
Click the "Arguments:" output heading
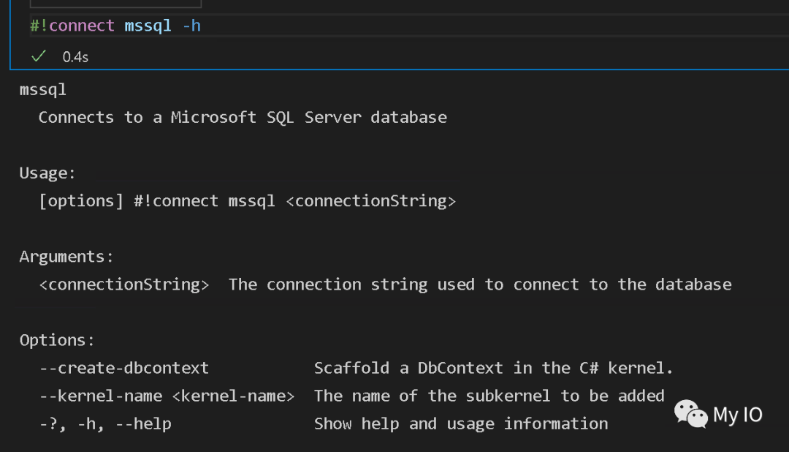66,257
